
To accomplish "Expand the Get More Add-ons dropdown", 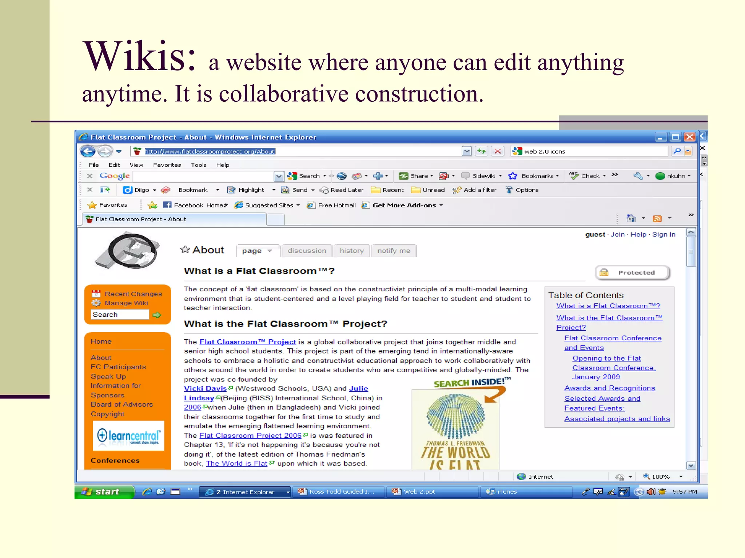I will tap(441, 205).
